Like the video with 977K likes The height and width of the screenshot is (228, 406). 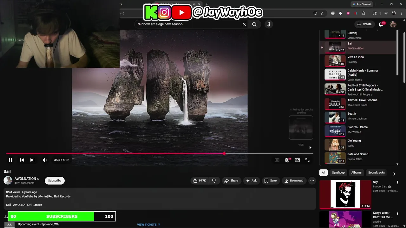[200, 180]
